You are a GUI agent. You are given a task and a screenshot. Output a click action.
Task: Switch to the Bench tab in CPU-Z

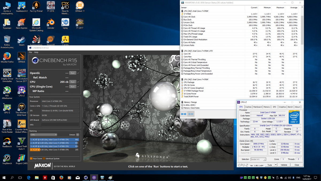[290, 107]
